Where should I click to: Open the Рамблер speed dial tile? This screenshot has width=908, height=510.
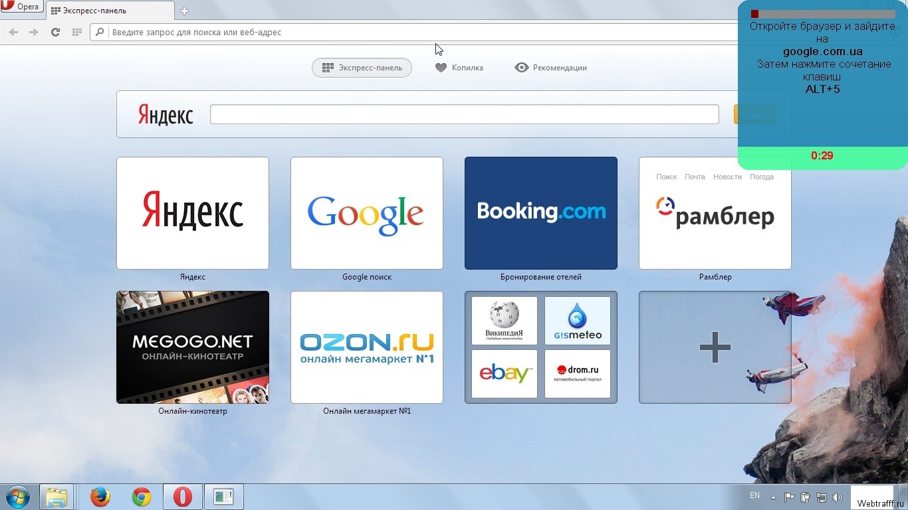(715, 213)
